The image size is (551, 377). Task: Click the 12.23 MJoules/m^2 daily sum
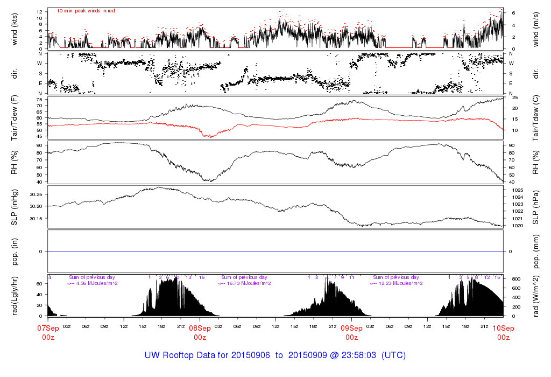397,283
